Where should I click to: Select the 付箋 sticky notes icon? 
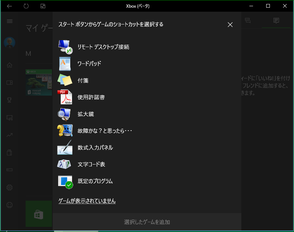click(x=65, y=80)
